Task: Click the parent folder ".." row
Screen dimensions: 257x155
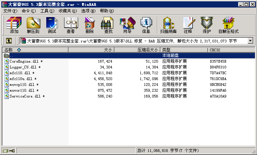Action: tap(12, 55)
